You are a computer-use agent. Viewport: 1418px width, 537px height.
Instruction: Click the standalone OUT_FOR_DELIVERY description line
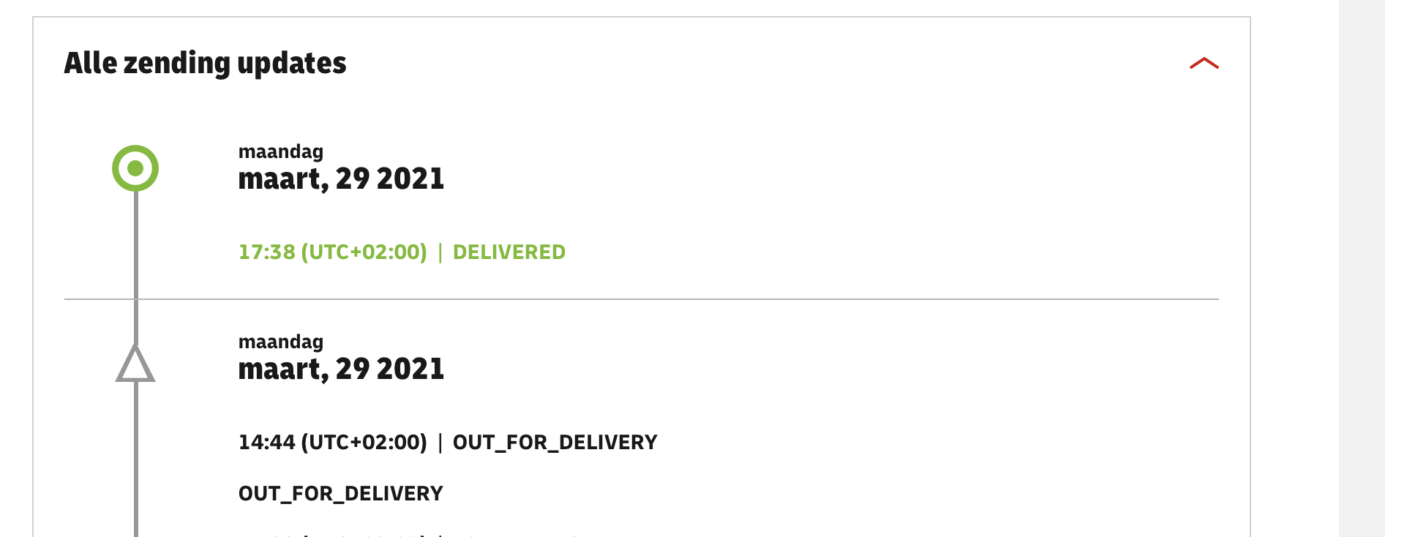[341, 494]
